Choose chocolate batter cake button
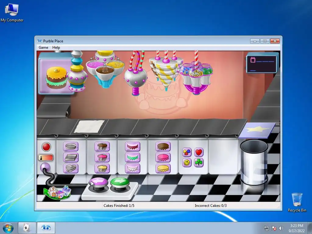The height and width of the screenshot is (234, 312). click(x=102, y=147)
